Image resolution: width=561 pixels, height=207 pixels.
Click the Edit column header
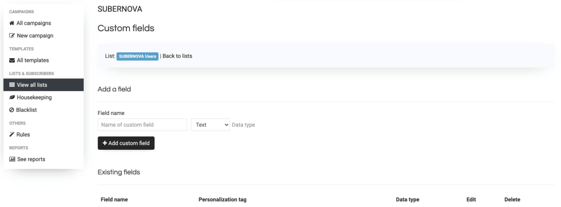point(471,199)
